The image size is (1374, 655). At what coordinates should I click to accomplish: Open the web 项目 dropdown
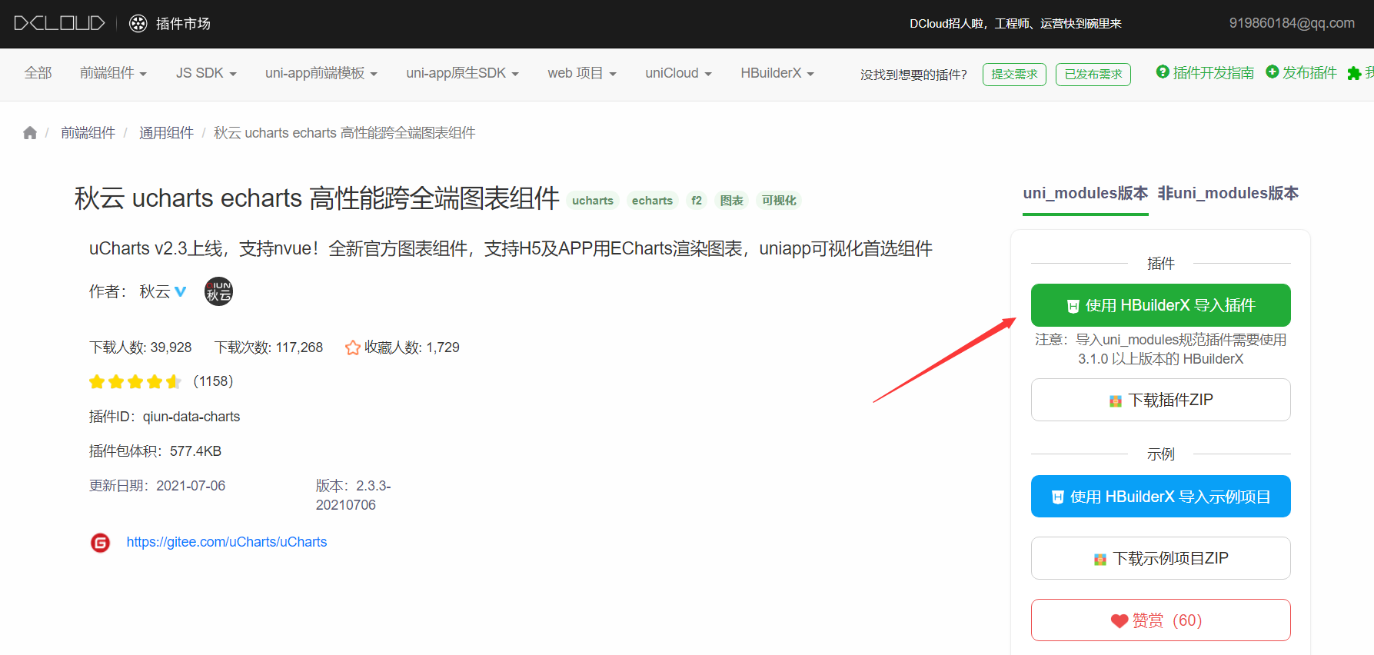(582, 73)
